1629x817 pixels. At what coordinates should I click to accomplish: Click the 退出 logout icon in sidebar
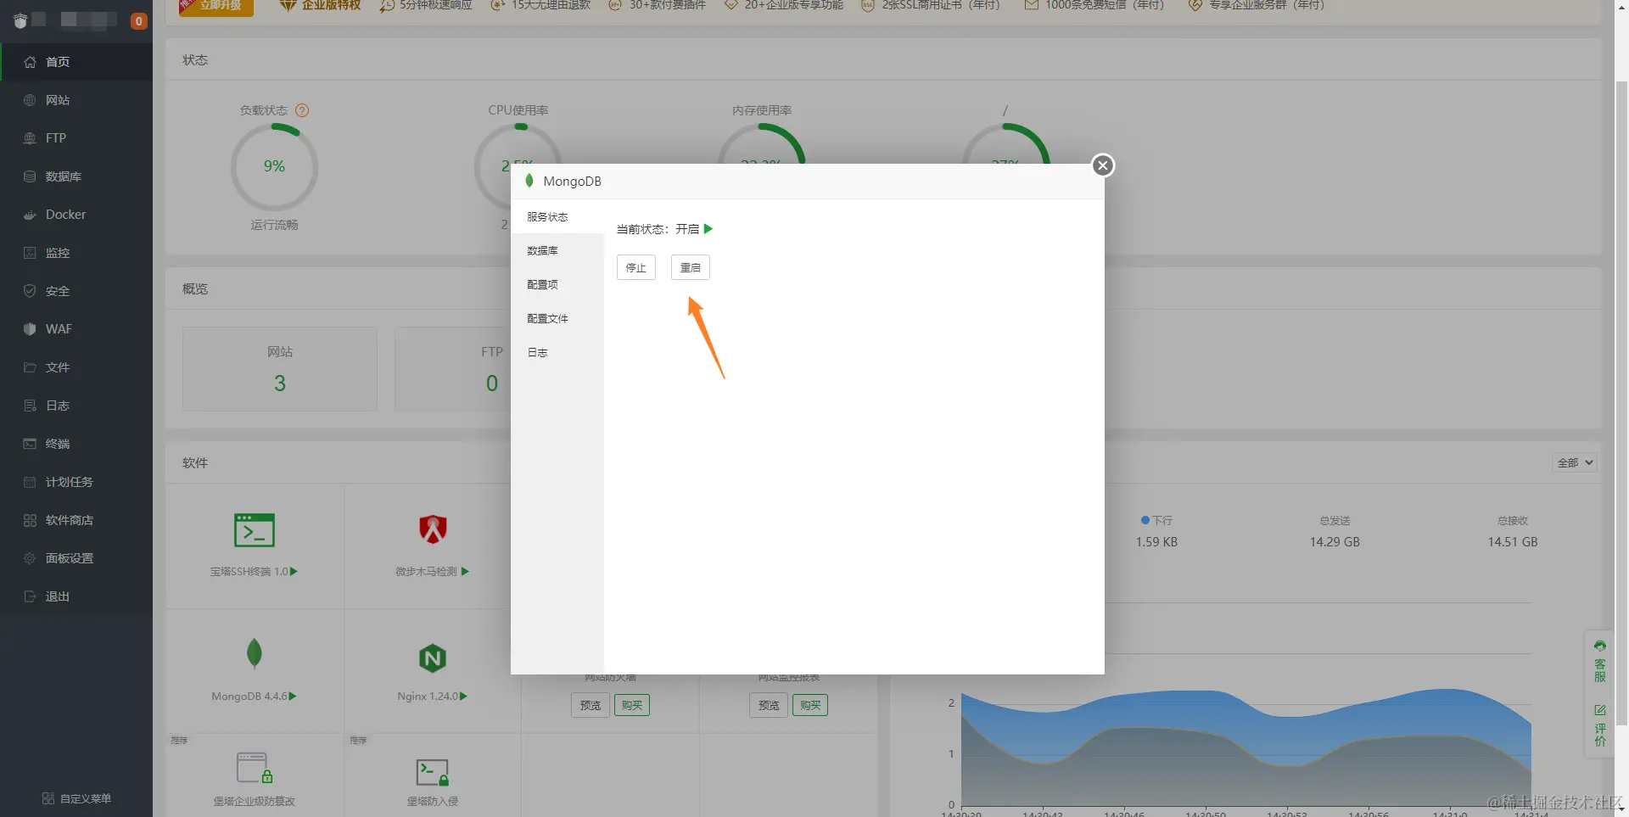(x=30, y=596)
